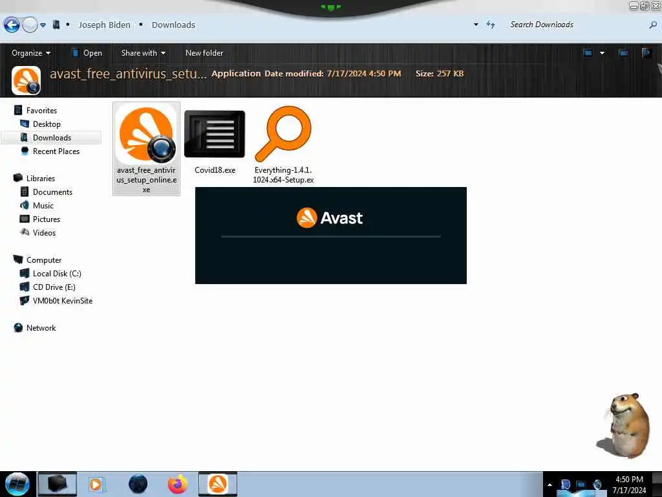Image resolution: width=662 pixels, height=497 pixels.
Task: Open the Share with menu
Action: coord(143,53)
